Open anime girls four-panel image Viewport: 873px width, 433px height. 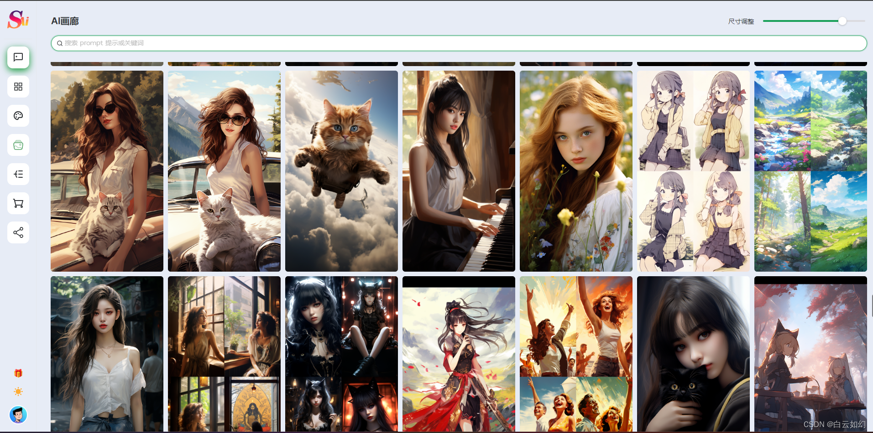pyautogui.click(x=693, y=171)
